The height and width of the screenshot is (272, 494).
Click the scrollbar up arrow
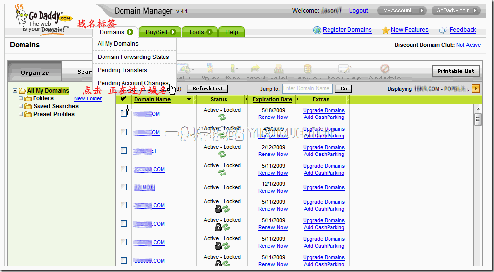[478, 109]
